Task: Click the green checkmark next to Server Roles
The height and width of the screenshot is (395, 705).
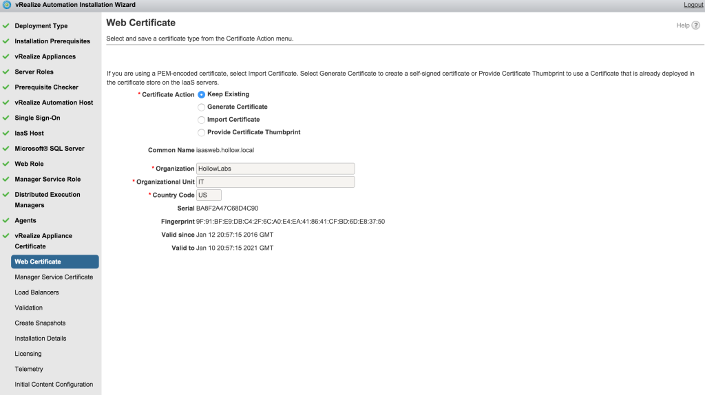Action: tap(6, 72)
